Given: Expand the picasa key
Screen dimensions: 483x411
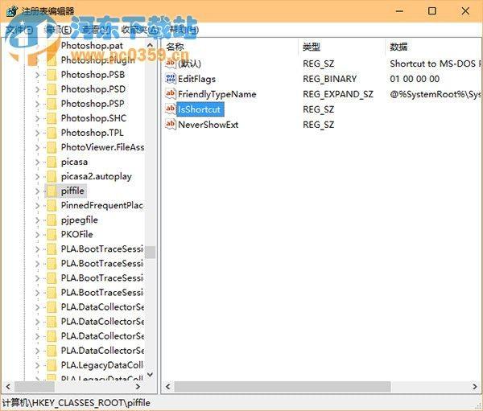Looking at the screenshot, I should pyautogui.click(x=37, y=162).
